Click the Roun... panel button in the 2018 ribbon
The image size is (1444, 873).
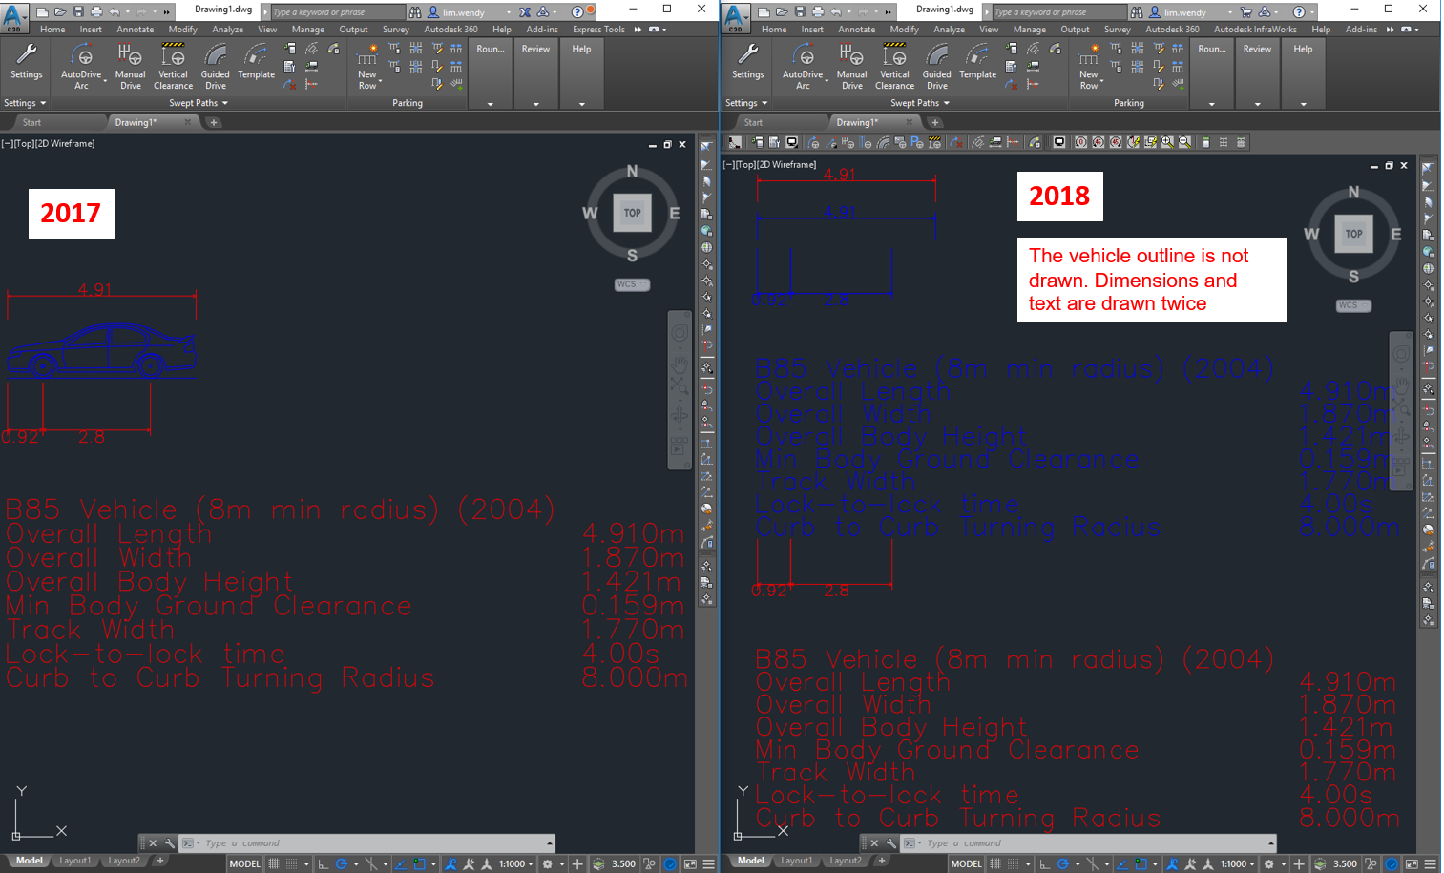click(1212, 74)
